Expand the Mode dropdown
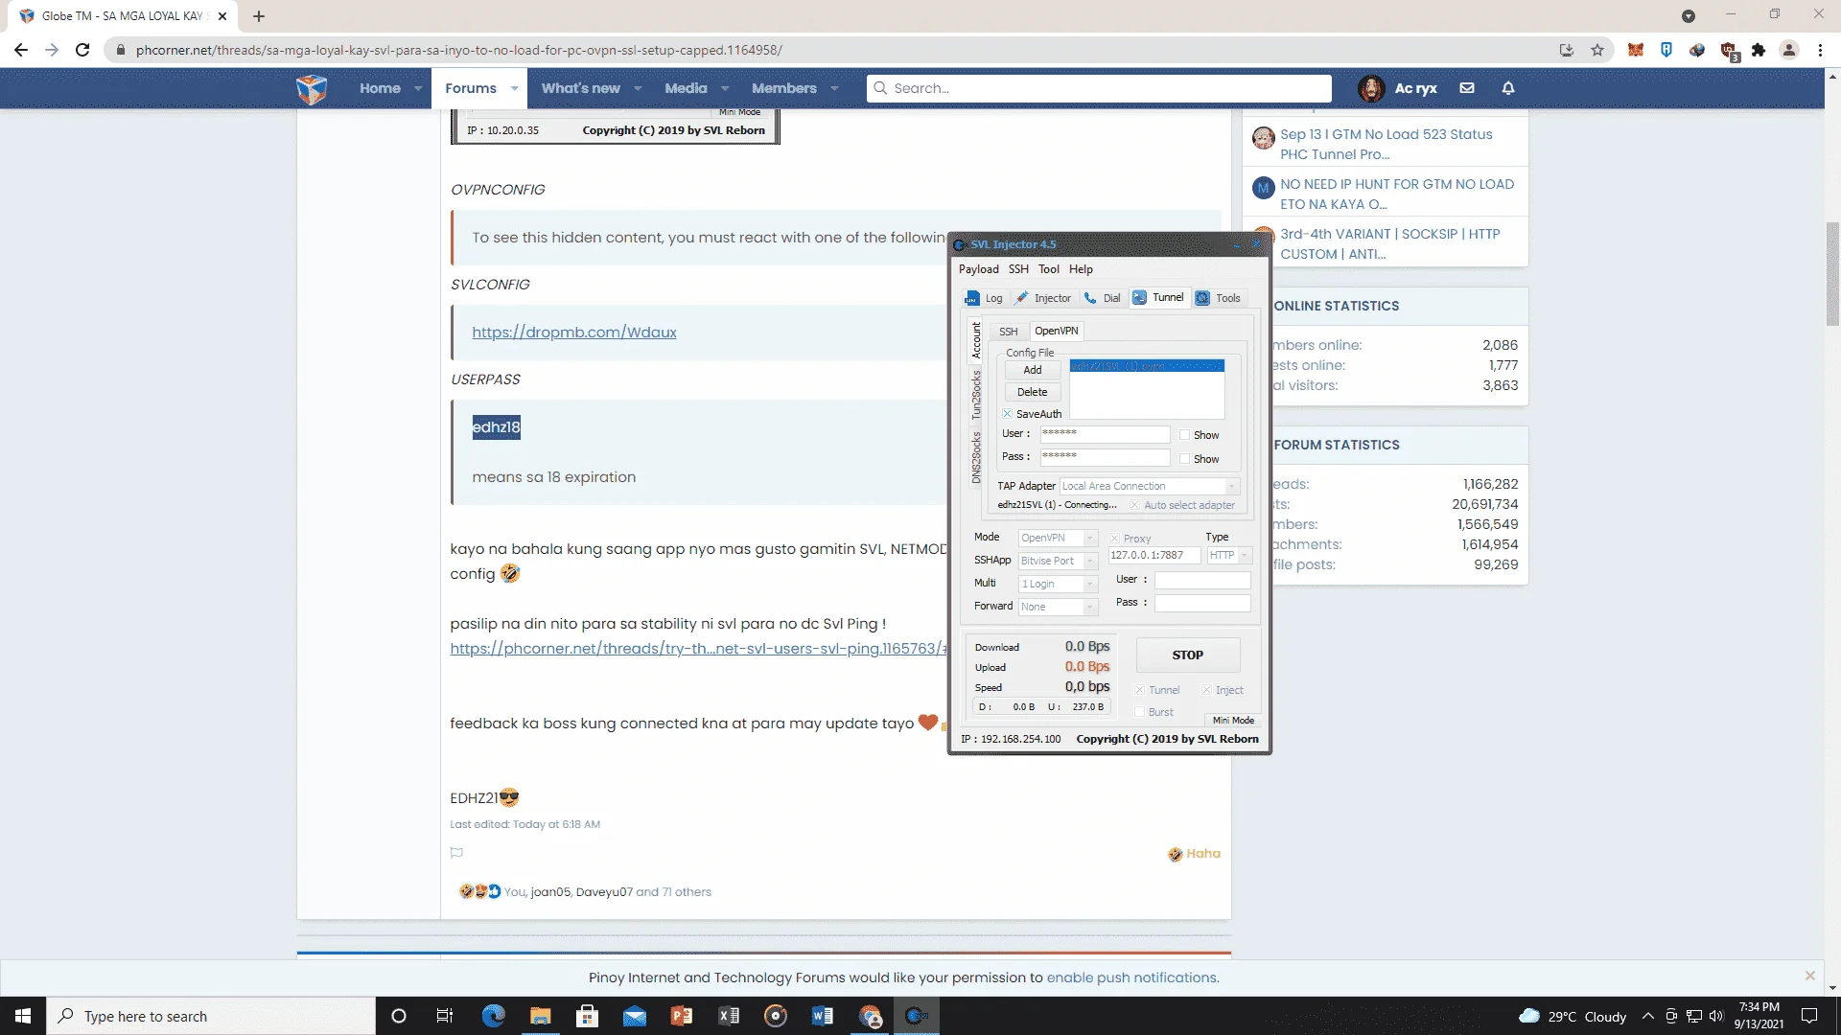 (x=1089, y=538)
